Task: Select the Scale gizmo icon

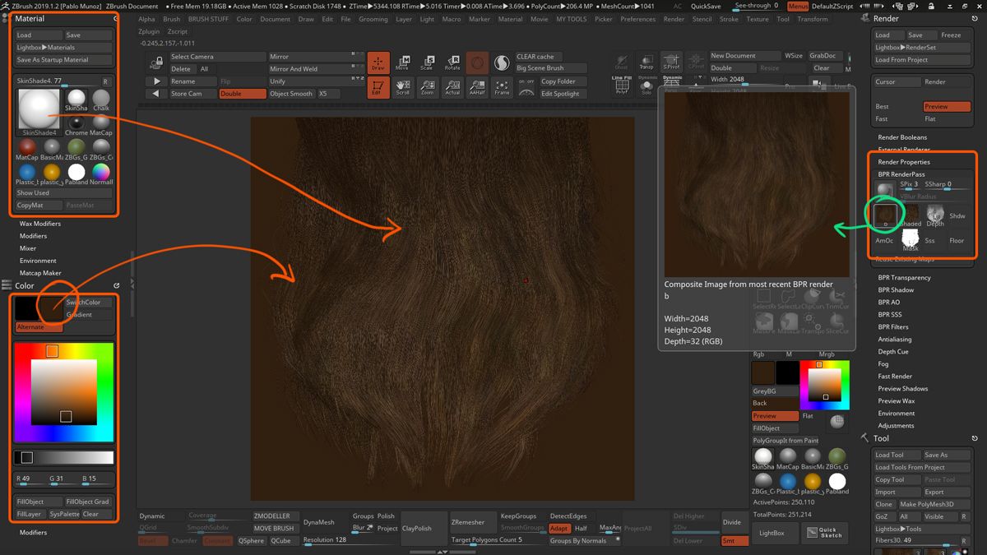Action: pos(428,62)
